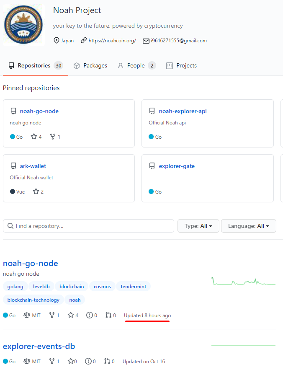Viewport: 283px width, 375px height.
Task: Open the Type: All dropdown
Action: [x=198, y=226]
